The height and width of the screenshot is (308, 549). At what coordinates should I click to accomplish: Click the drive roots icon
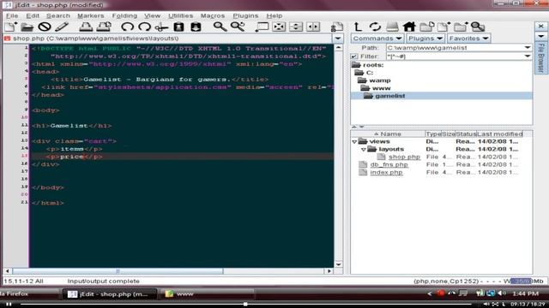coord(392,27)
